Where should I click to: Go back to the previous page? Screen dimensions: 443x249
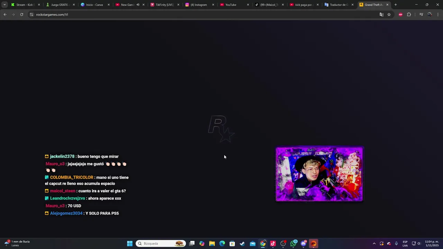click(5, 15)
